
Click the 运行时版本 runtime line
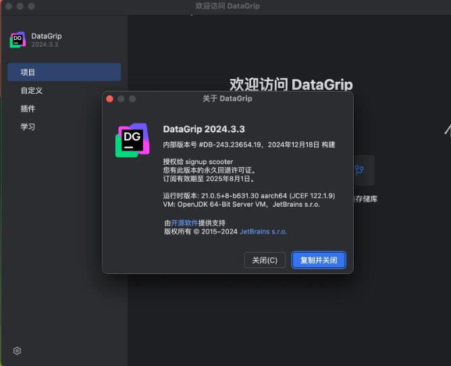249,196
